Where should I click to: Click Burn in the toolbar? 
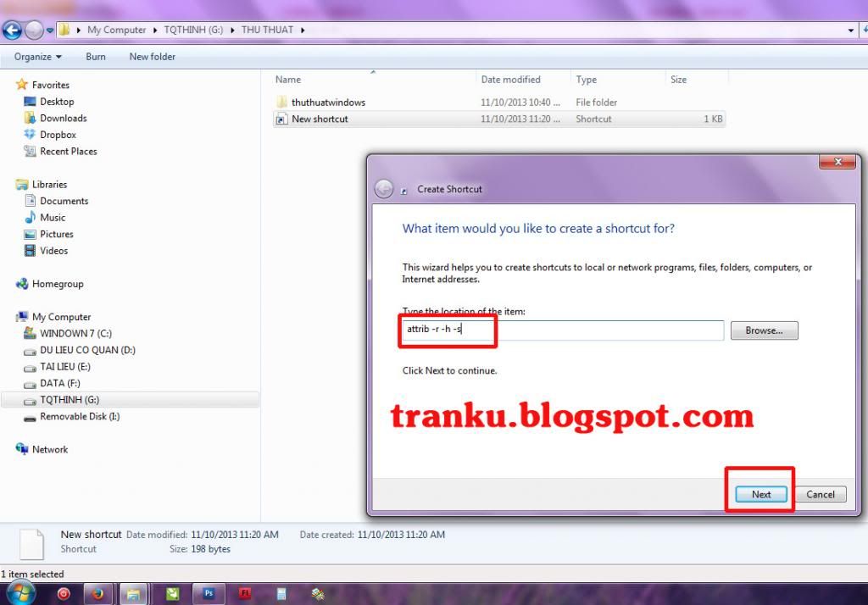tap(96, 57)
